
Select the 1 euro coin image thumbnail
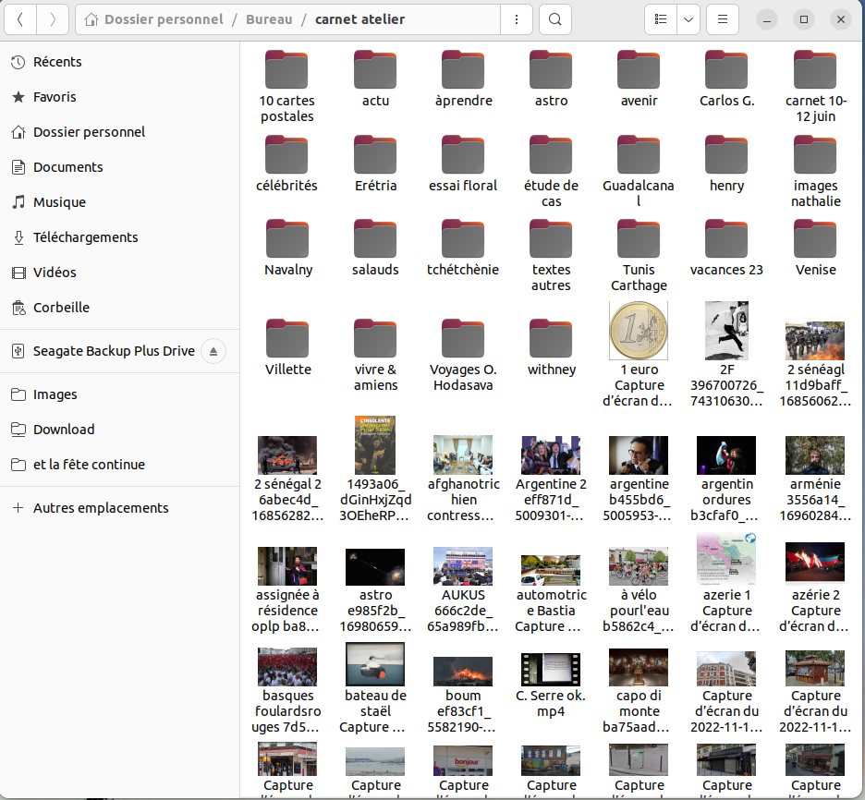tap(639, 331)
